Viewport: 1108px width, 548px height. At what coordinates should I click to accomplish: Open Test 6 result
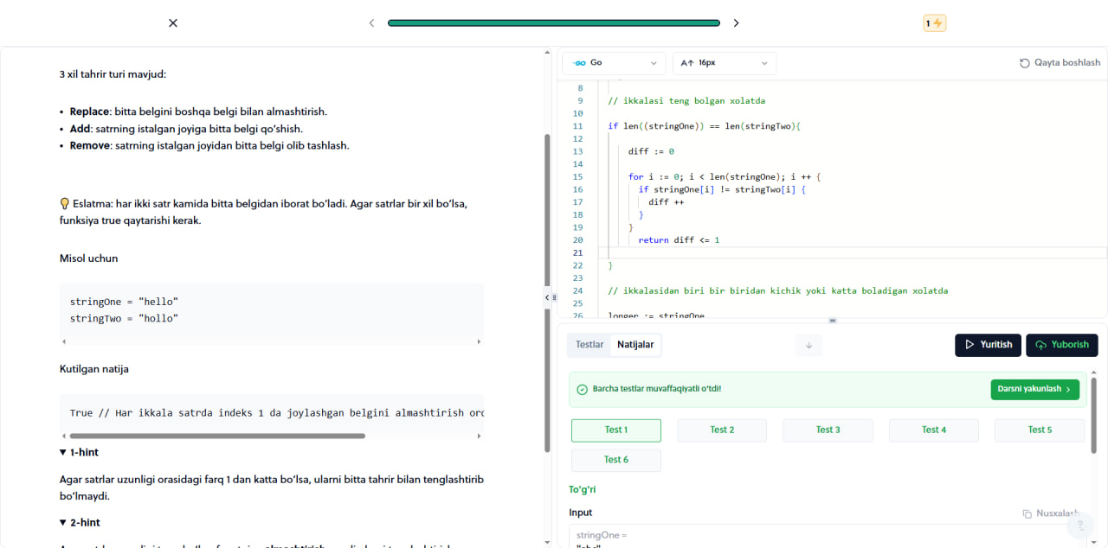point(616,460)
